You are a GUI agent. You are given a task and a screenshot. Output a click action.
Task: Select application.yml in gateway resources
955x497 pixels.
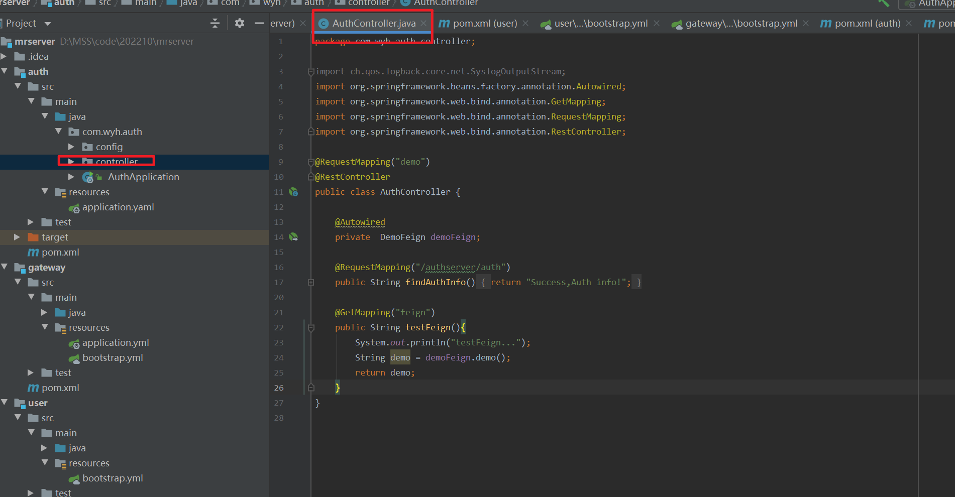116,342
